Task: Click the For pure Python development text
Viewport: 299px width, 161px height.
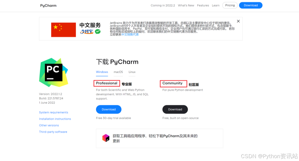Action: coord(183,90)
